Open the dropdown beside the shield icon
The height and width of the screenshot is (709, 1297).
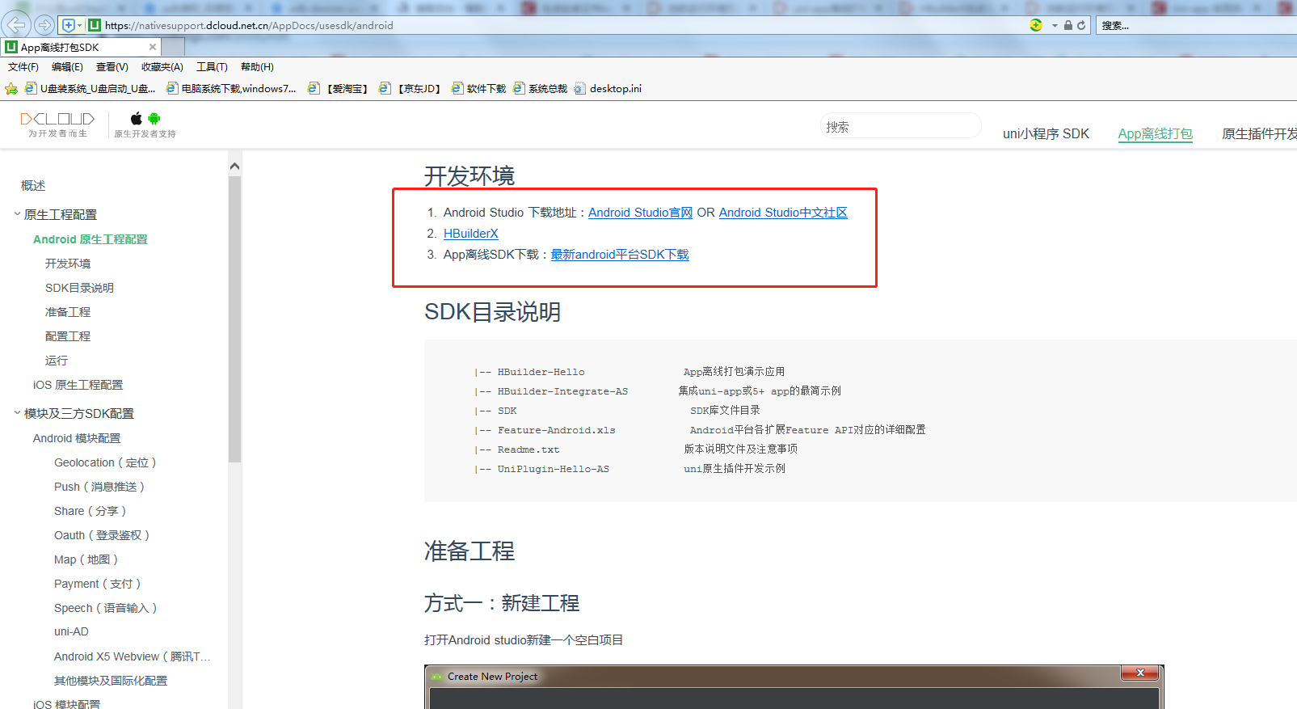[x=79, y=25]
